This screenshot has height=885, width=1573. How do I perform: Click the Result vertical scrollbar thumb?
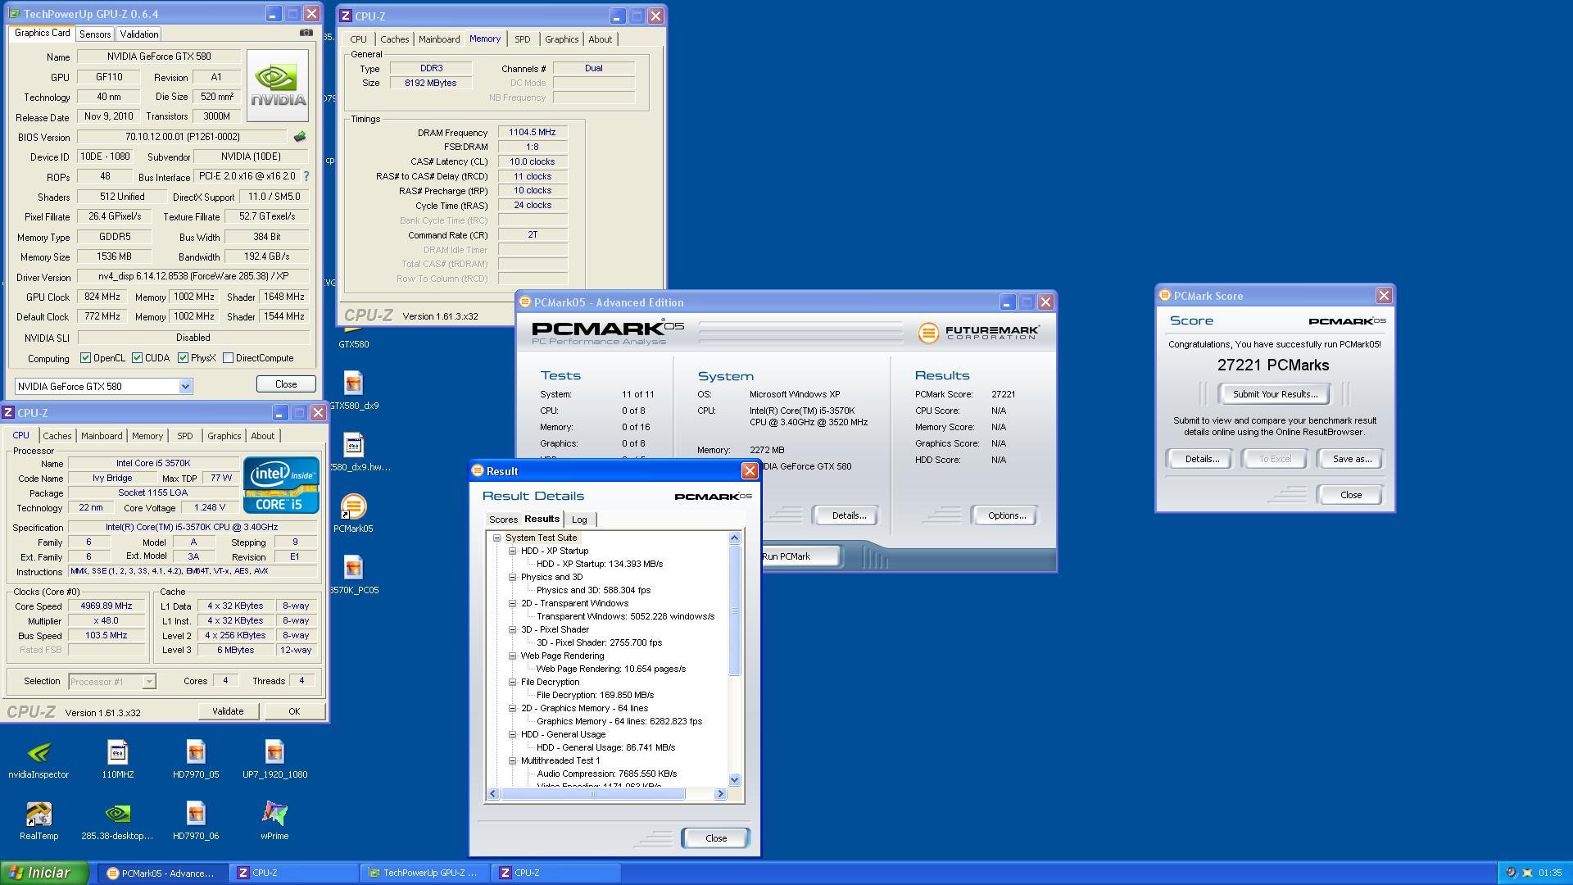point(734,610)
